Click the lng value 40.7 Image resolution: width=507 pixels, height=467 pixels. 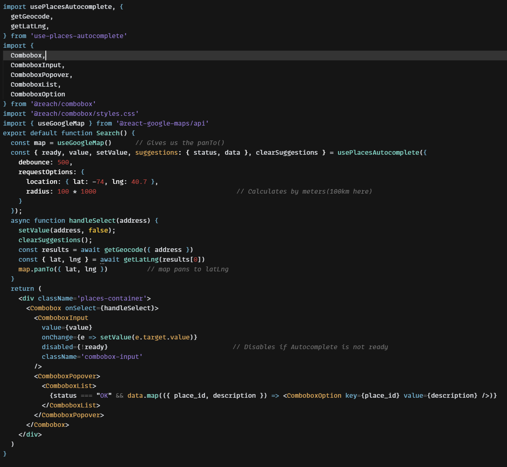point(139,182)
